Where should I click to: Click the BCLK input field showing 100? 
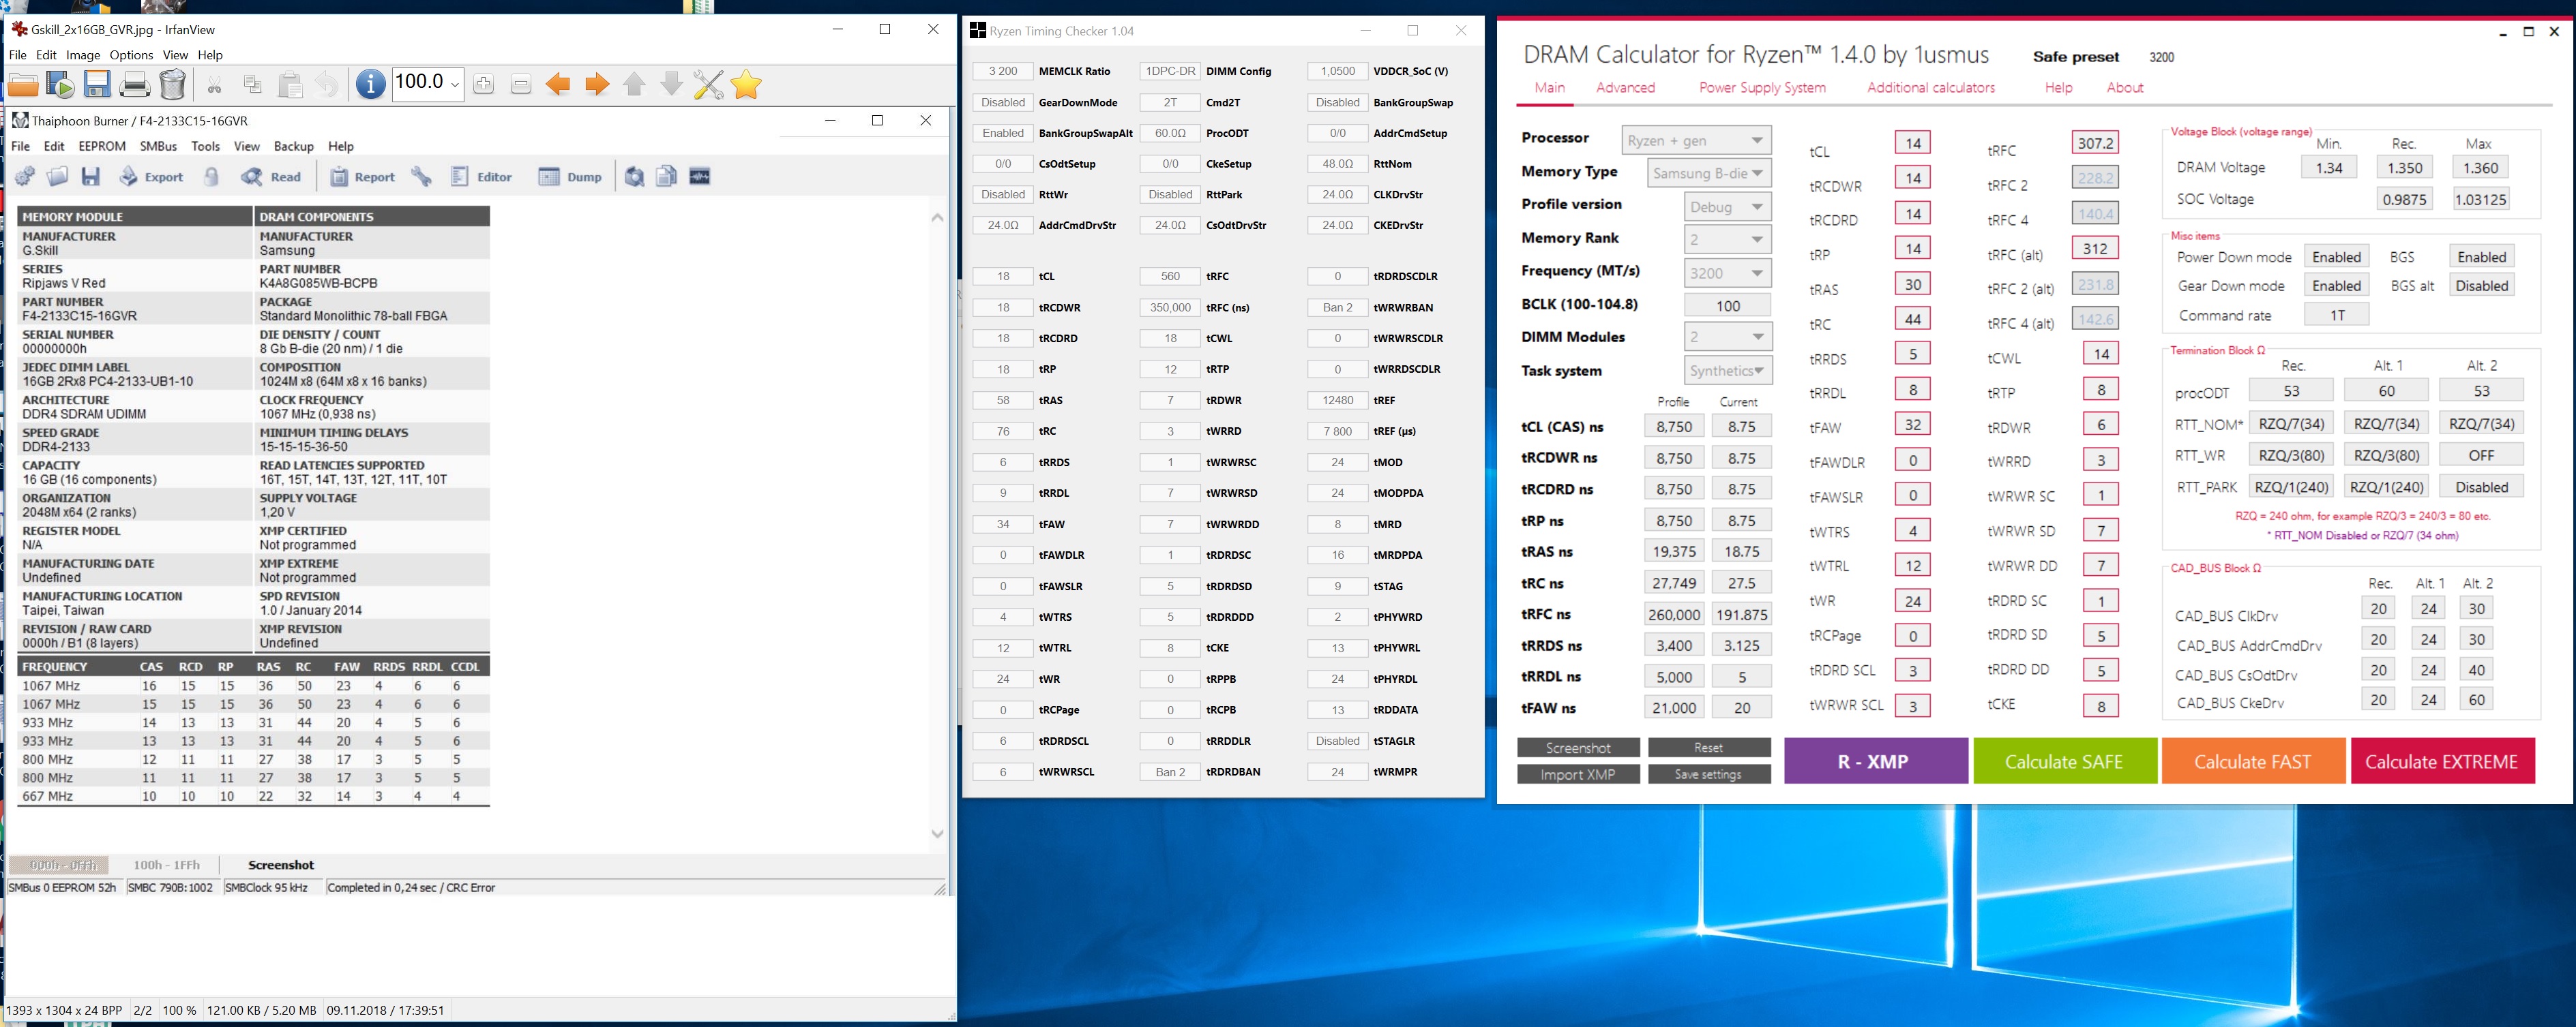[1727, 306]
